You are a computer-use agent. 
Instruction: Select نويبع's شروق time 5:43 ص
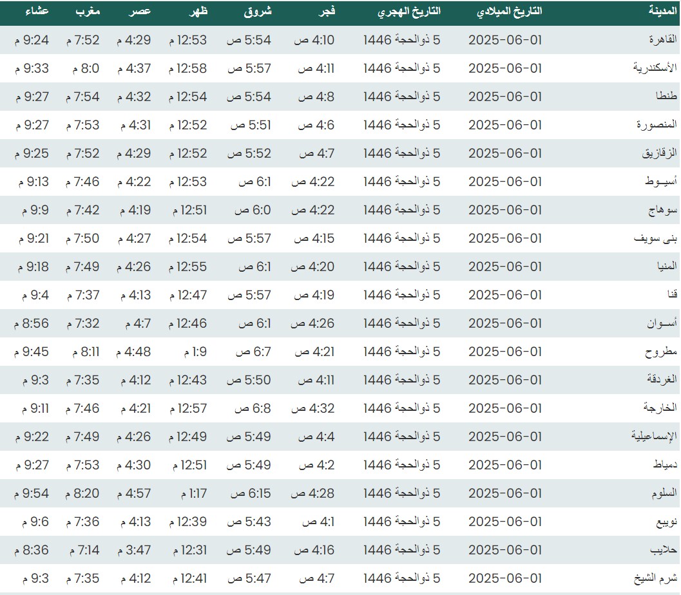[x=249, y=522]
